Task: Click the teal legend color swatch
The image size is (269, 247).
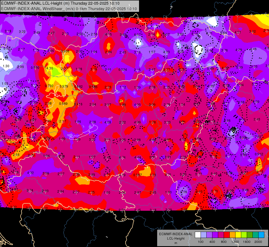Action: [x=256, y=235]
